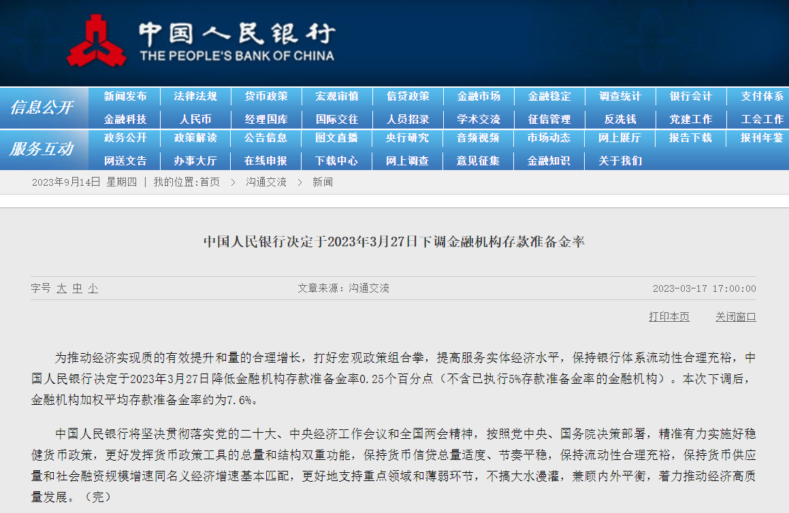Image resolution: width=789 pixels, height=513 pixels.
Task: Go to 首页 in breadcrumb
Action: (210, 182)
